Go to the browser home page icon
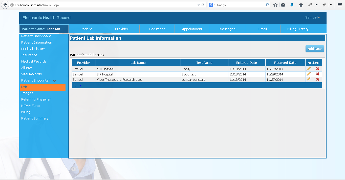The height and width of the screenshot is (180, 345). (x=301, y=5)
